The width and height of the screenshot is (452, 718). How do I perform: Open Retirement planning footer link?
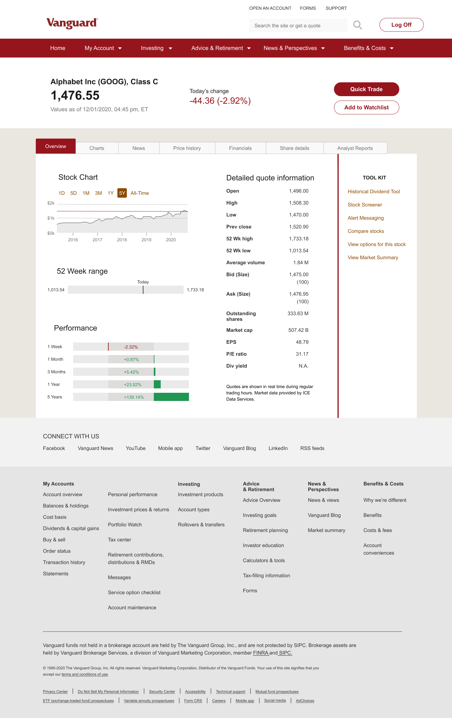click(265, 530)
